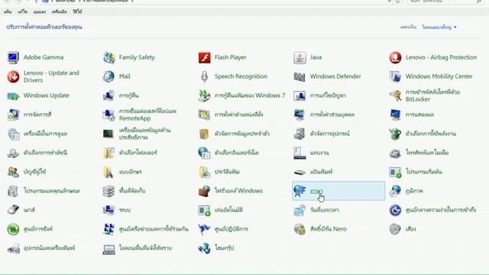The width and height of the screenshot is (489, 275).
Task: Open ภูมิภาค (Region) globe and clock icon
Action: pyautogui.click(x=395, y=191)
